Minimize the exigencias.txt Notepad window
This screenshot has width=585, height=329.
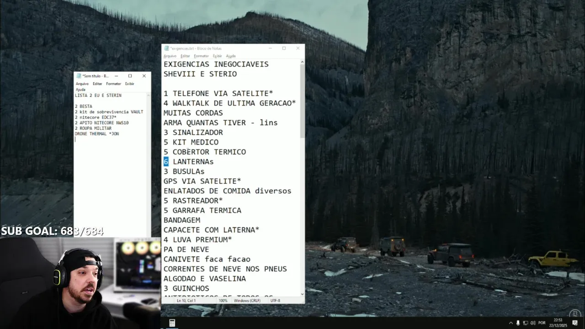tap(270, 48)
